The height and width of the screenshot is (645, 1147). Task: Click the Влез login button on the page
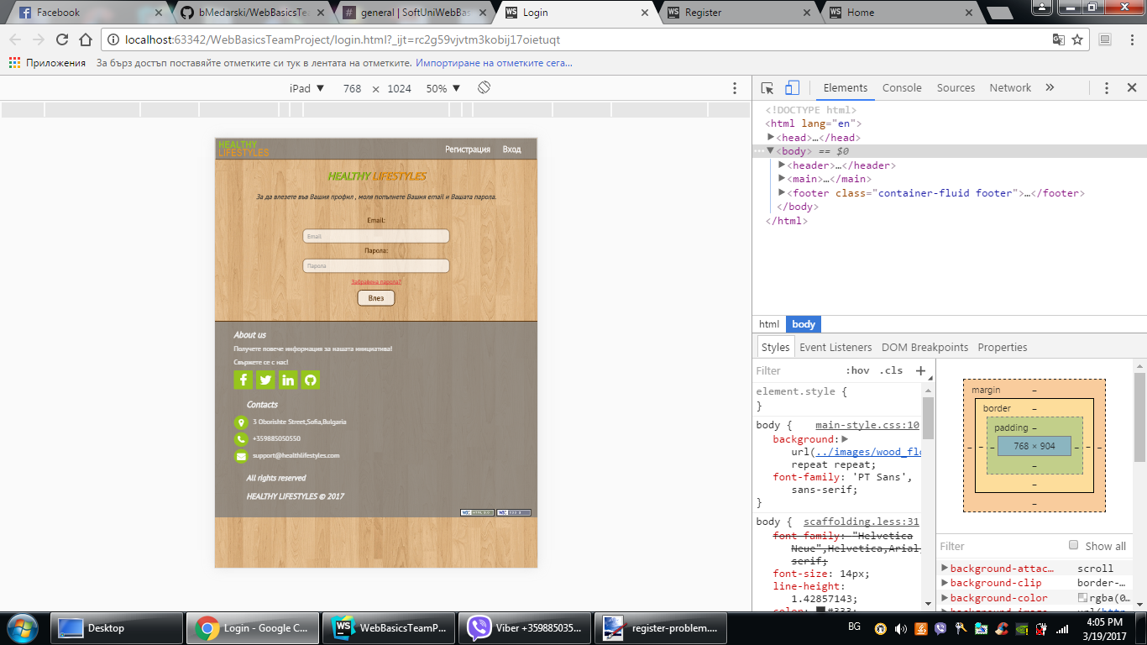point(375,298)
